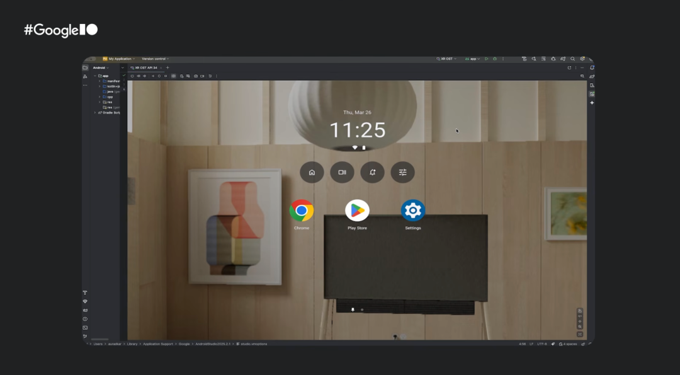
Task: Select the XR OST API 34 tab
Action: coord(146,67)
